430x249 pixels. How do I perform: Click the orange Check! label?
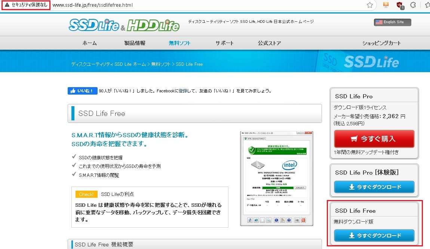click(86, 194)
